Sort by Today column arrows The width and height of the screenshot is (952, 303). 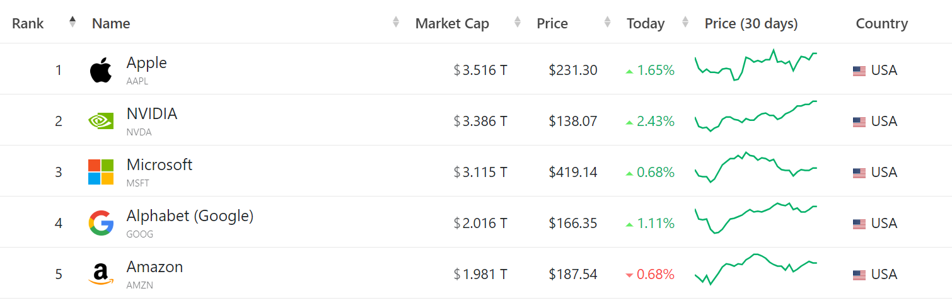685,23
